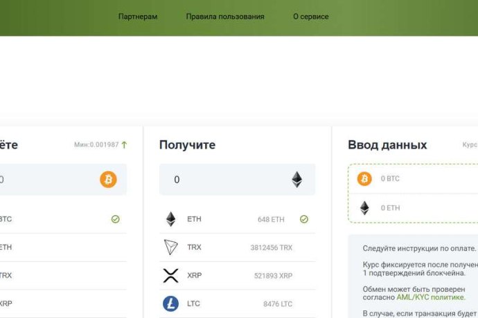Click the Litecoin logo icon
478x318 pixels.
click(x=170, y=303)
